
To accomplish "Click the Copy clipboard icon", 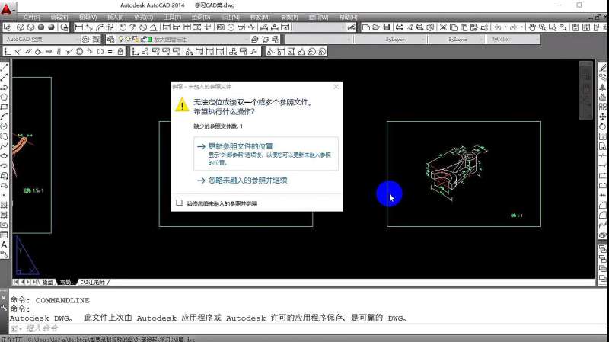I will (453, 27).
